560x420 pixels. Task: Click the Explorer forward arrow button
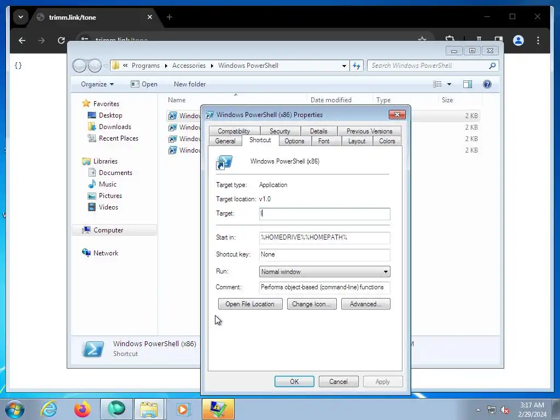(x=95, y=66)
